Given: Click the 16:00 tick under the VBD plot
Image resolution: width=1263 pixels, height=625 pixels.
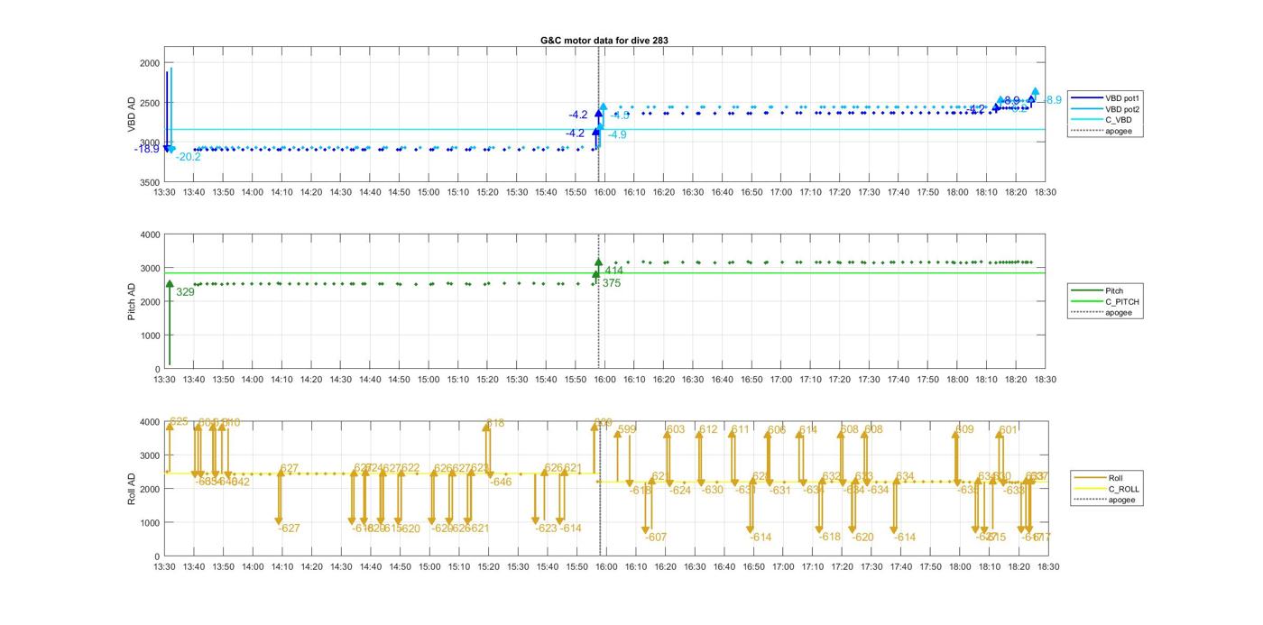Looking at the screenshot, I should [x=604, y=192].
